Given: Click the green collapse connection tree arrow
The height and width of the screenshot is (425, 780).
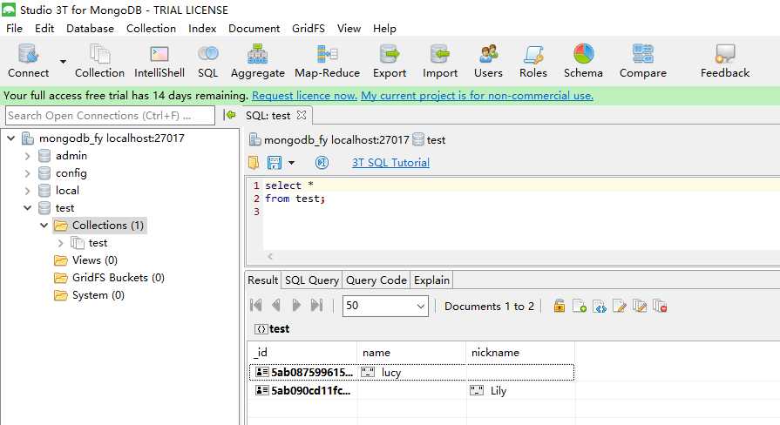Looking at the screenshot, I should pos(230,115).
